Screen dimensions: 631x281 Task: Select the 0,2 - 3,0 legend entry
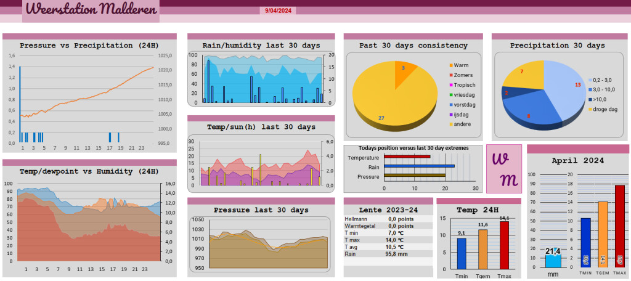[599, 80]
